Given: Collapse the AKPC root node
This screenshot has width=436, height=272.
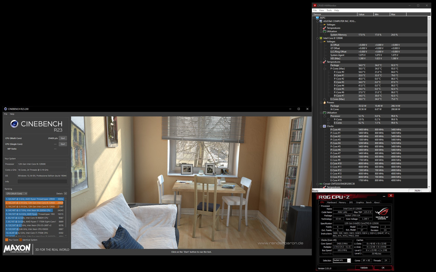Looking at the screenshot, I should pyautogui.click(x=314, y=18).
